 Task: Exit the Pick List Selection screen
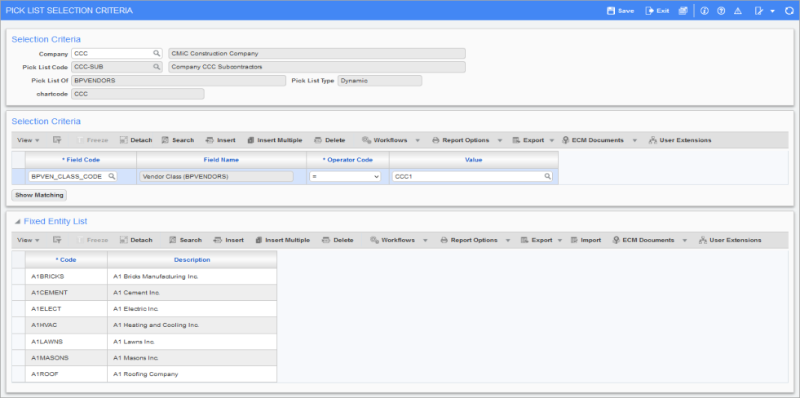click(657, 11)
